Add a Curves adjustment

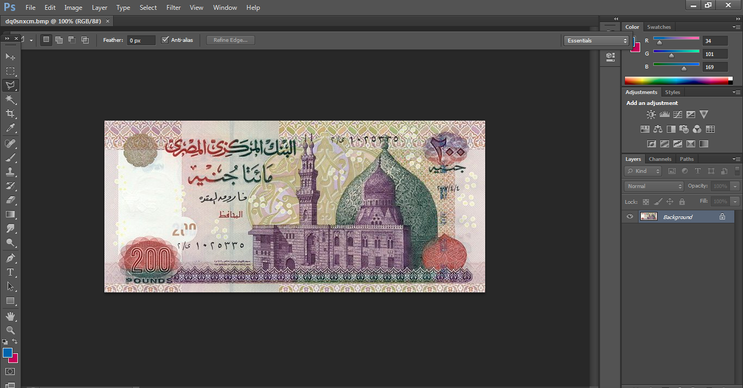(x=678, y=114)
